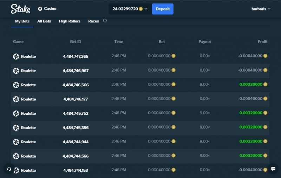Click the Bet ID column header
Image resolution: width=281 pixels, height=178 pixels.
pyautogui.click(x=76, y=42)
